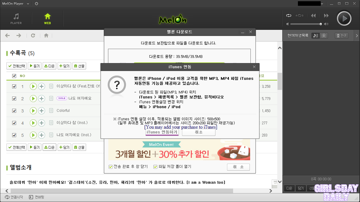This screenshot has width=360, height=202.
Task: Click bottom 전체선택 select all button
Action: point(16,147)
